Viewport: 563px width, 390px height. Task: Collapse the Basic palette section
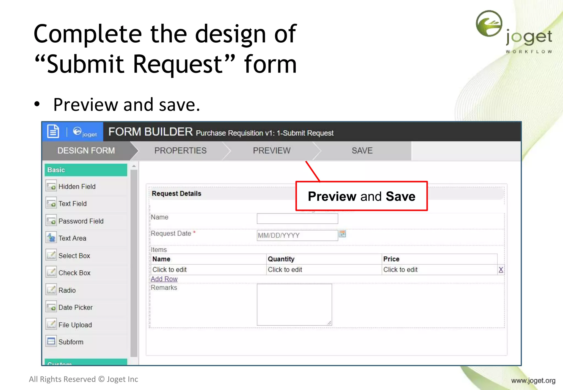click(86, 170)
